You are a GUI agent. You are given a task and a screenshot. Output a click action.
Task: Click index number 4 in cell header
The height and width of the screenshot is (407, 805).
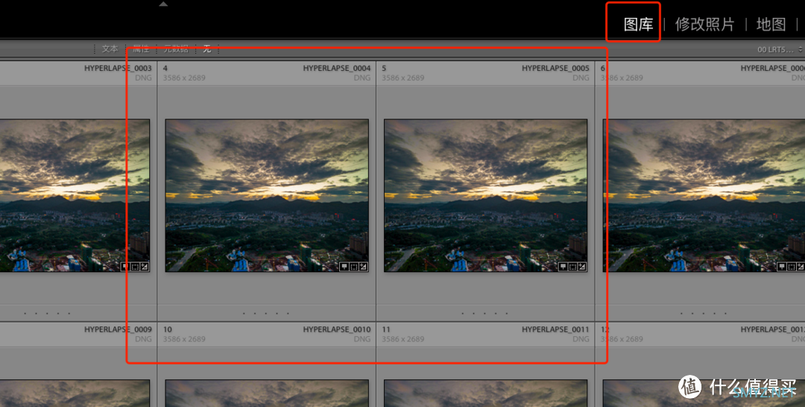[165, 69]
